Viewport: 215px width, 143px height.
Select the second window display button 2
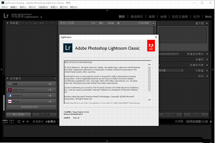[11, 121]
